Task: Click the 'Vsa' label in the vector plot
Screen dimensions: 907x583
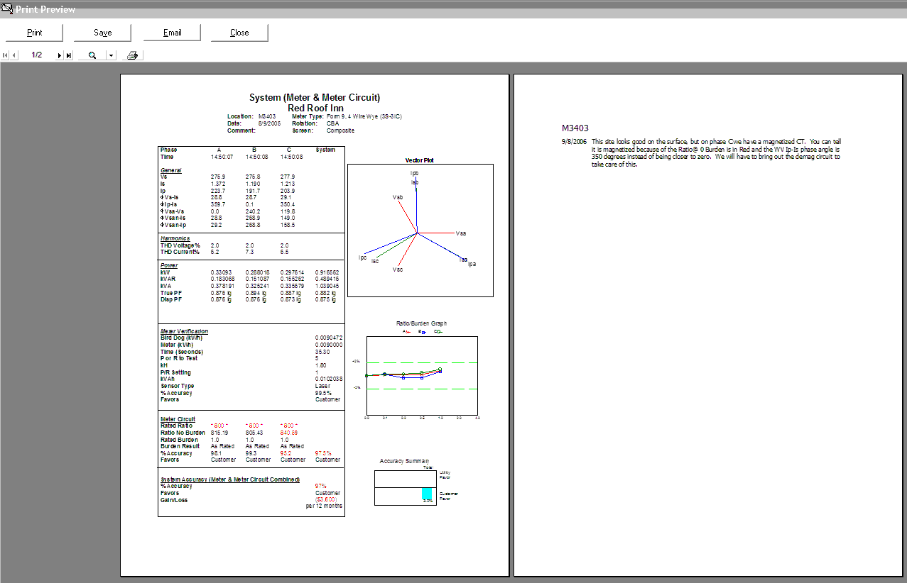Action: [461, 233]
